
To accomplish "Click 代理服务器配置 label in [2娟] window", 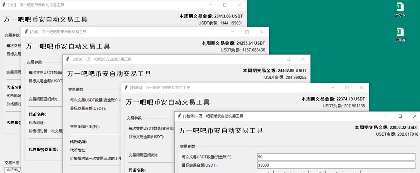I will click(43, 150).
